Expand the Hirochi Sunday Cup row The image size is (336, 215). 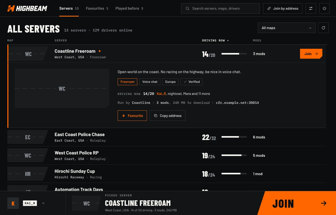pos(167,174)
